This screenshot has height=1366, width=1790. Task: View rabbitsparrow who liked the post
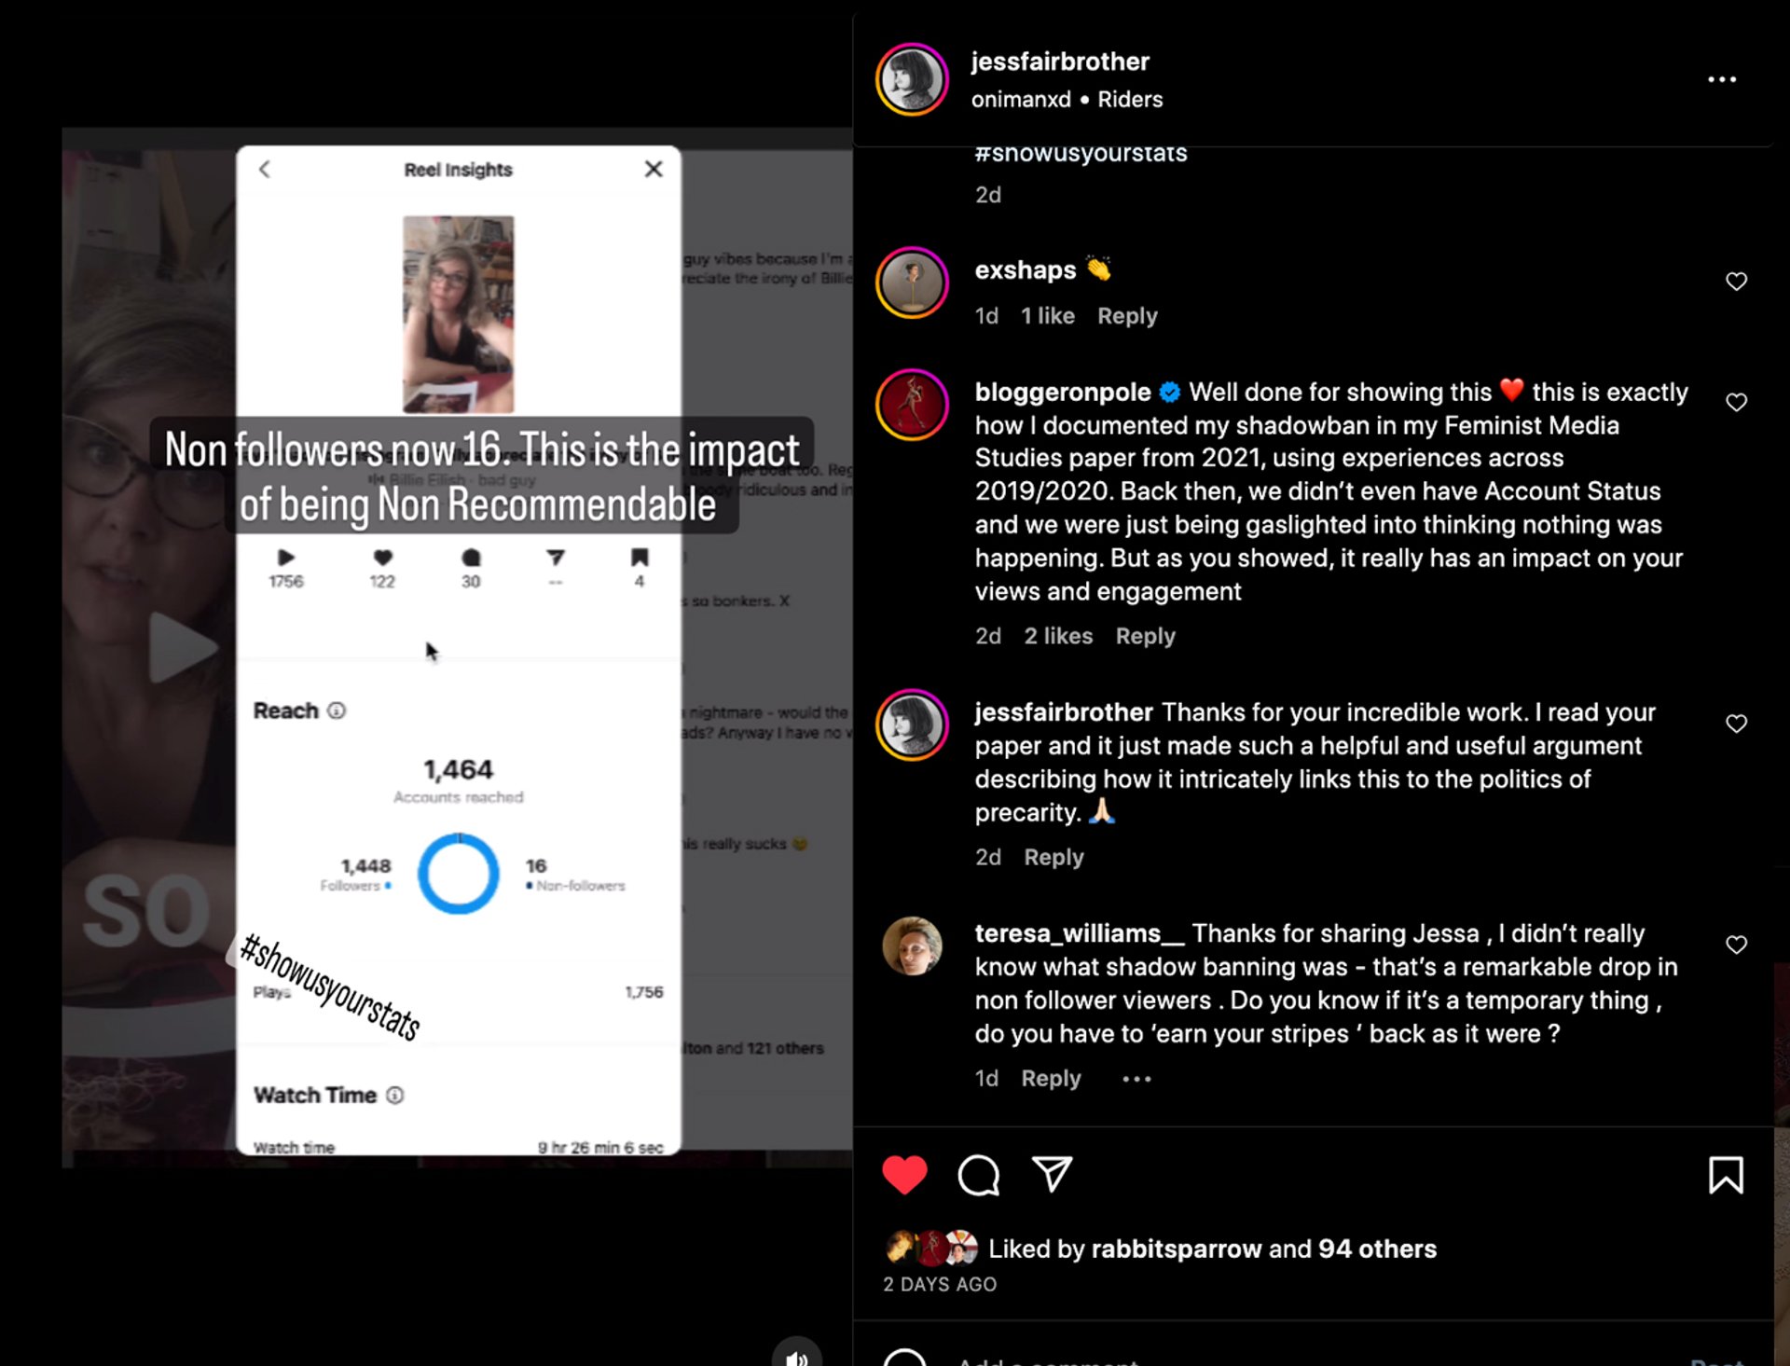tap(1176, 1249)
